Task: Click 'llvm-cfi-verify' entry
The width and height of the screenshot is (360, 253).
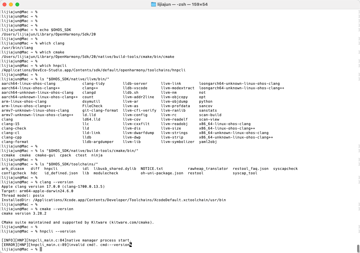Action: click(139, 110)
